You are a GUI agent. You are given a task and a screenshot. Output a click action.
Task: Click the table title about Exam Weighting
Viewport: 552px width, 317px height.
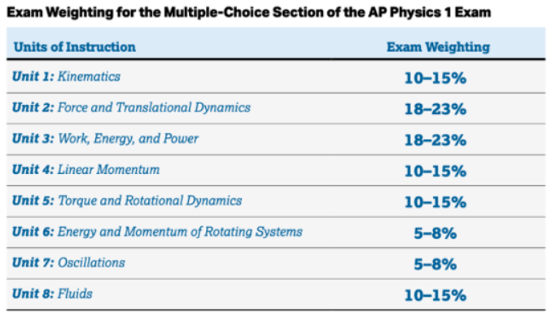pyautogui.click(x=248, y=13)
